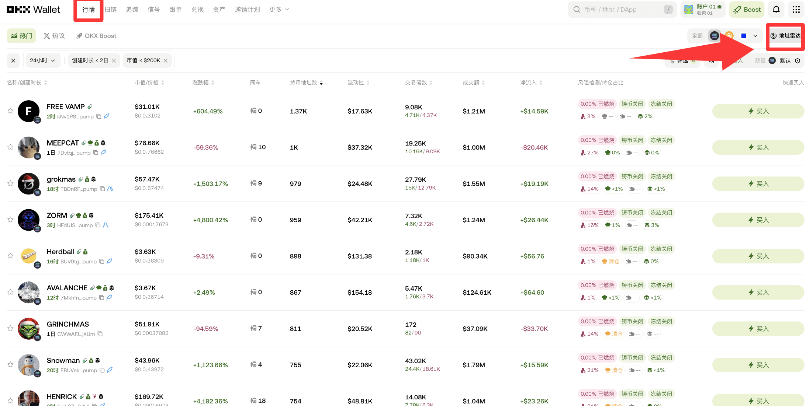This screenshot has width=806, height=406.
Task: Open the 资产 navigation item
Action: [219, 10]
